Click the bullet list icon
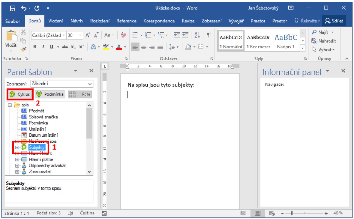 135,35
